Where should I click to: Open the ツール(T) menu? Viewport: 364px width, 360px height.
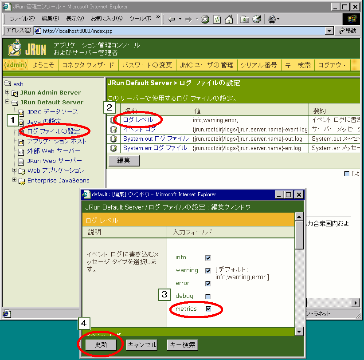click(x=140, y=19)
